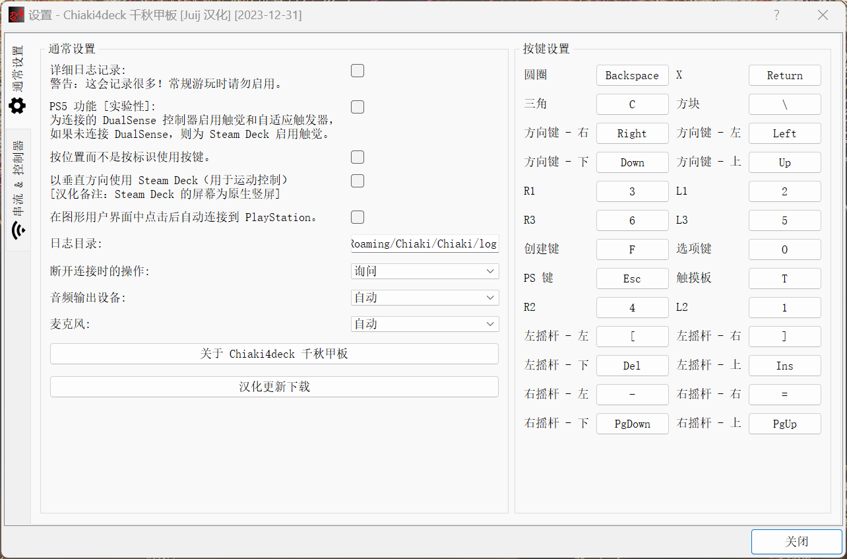Click the 汉化更新下载 button
Viewport: 847px width, 559px height.
(x=274, y=387)
